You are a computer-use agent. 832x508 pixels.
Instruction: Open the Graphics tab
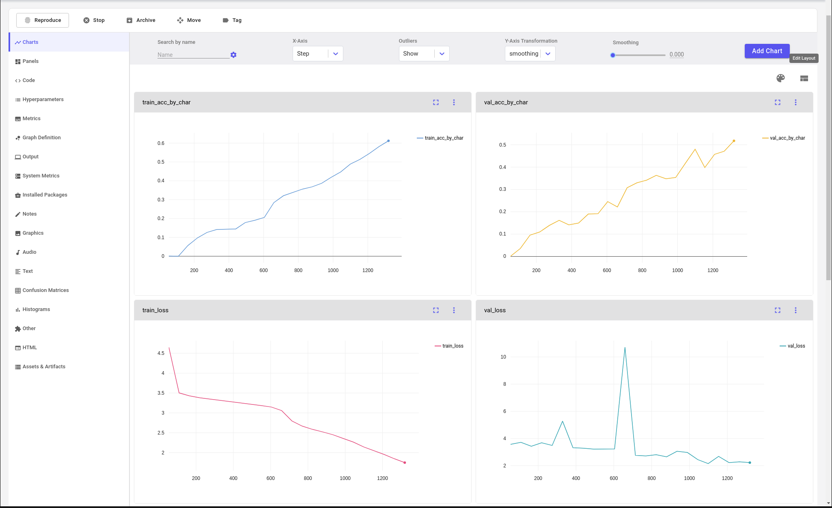(x=69, y=233)
